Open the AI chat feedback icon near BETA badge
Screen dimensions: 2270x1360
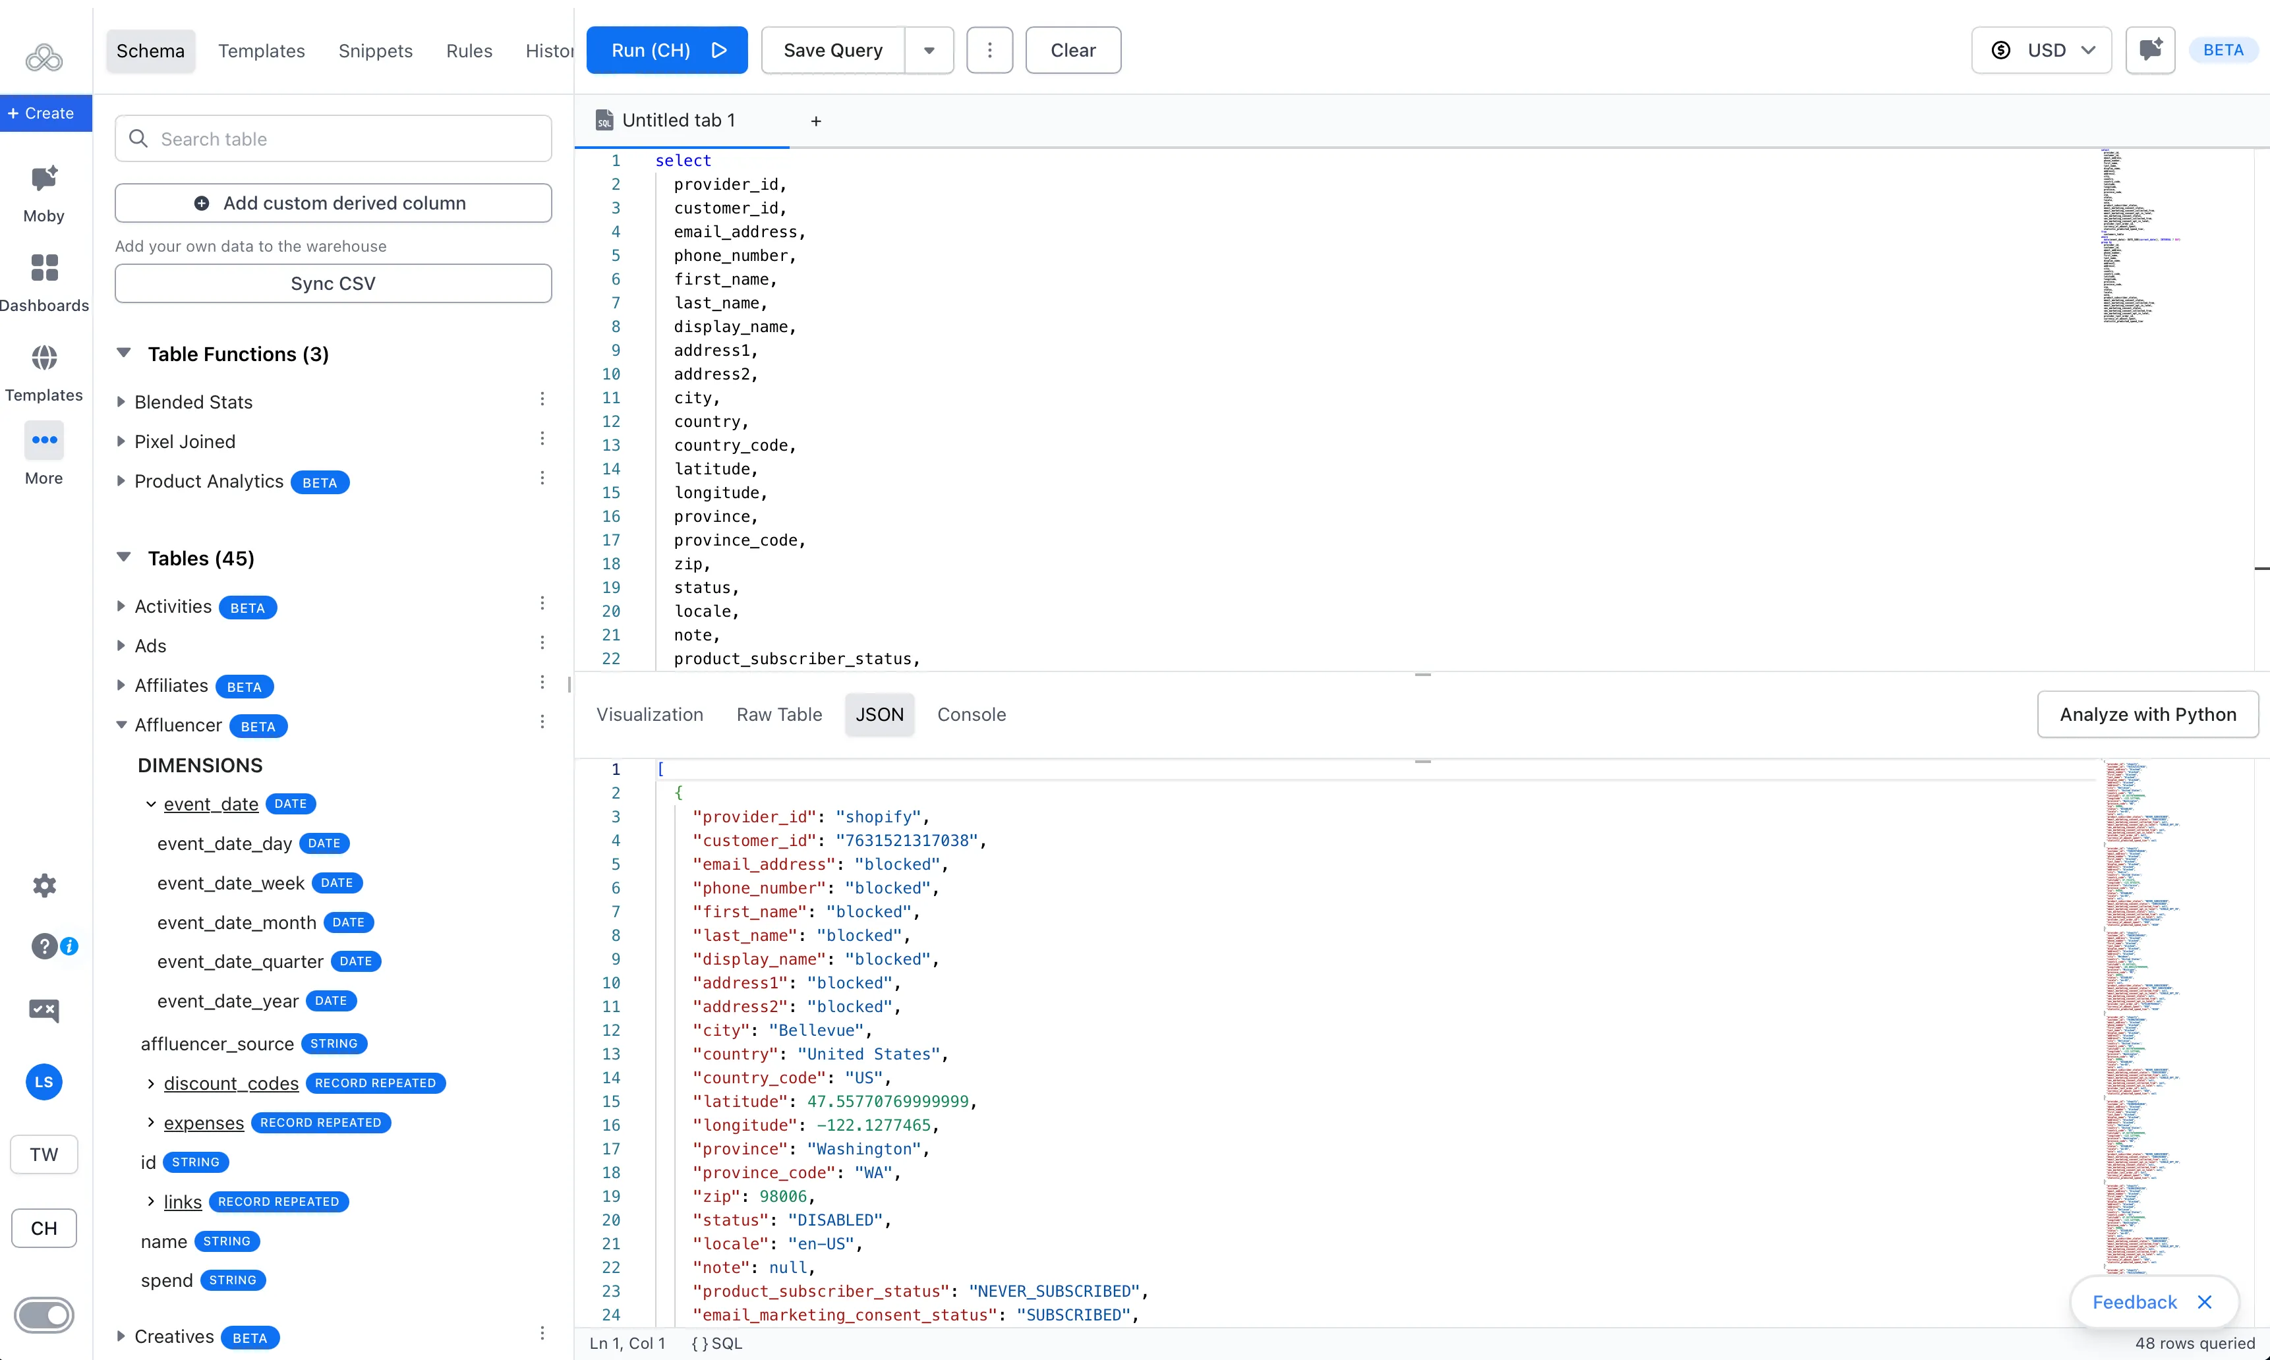pyautogui.click(x=2150, y=49)
